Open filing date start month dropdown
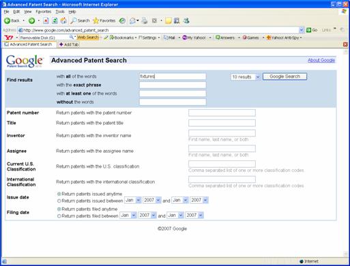 coord(128,216)
